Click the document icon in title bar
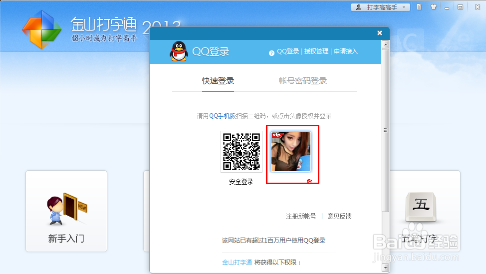 pyautogui.click(x=419, y=7)
